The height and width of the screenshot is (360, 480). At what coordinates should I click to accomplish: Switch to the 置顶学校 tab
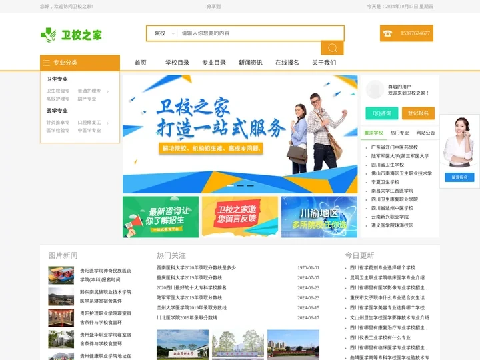373,133
